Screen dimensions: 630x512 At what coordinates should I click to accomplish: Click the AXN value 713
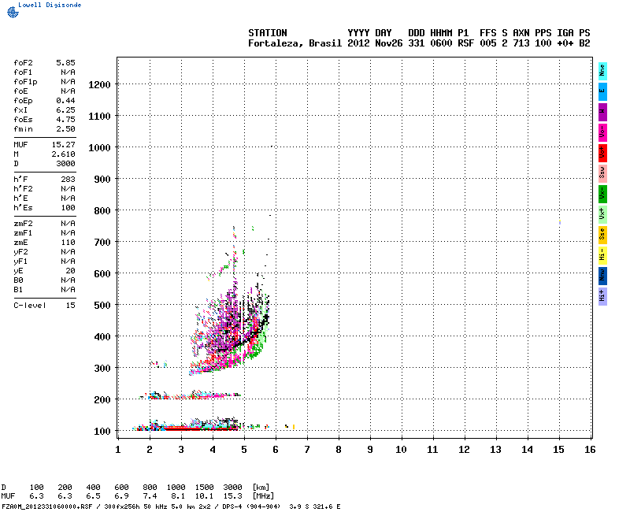(521, 43)
